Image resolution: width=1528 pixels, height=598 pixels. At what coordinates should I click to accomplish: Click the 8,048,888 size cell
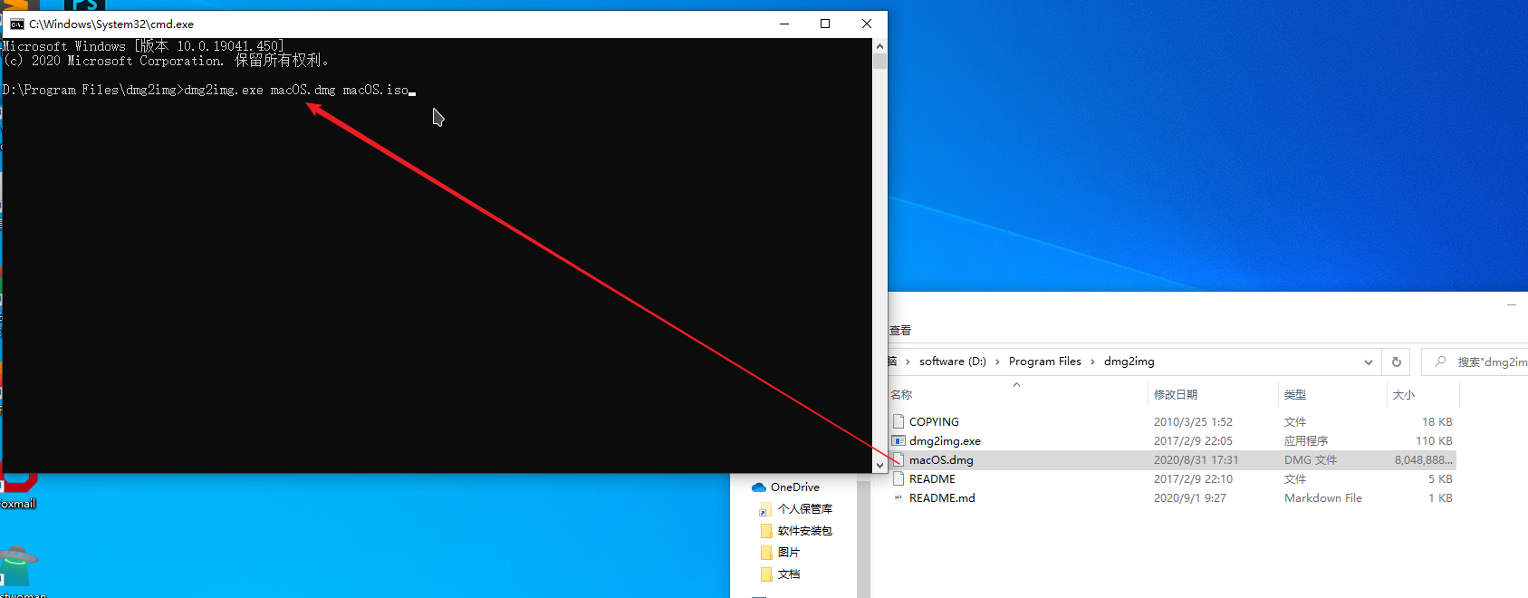pos(1423,459)
